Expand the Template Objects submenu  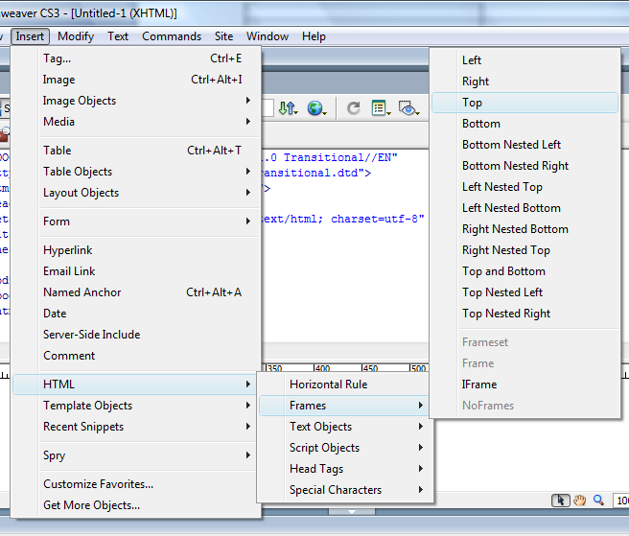[x=136, y=406]
